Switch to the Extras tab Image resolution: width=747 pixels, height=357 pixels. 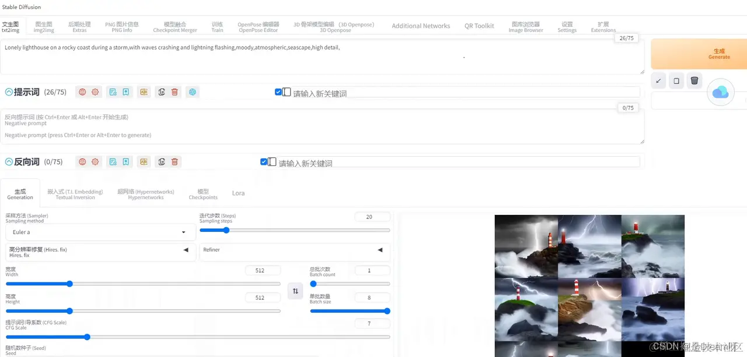click(79, 27)
